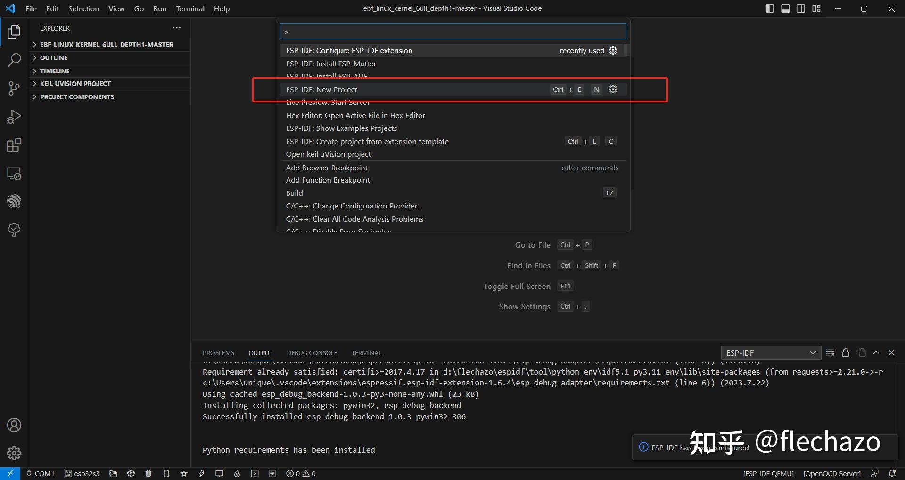Open the Explorer view in activity bar
The width and height of the screenshot is (905, 480).
click(14, 32)
